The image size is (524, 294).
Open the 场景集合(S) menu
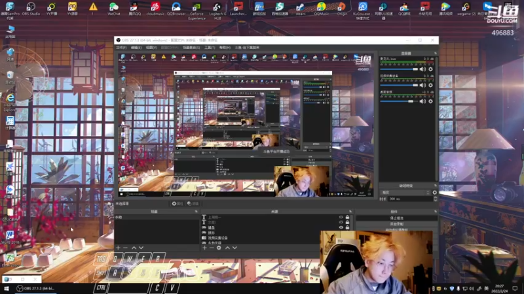(x=191, y=48)
